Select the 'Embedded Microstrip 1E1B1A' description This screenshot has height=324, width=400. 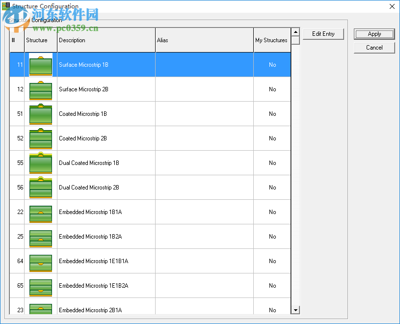[x=93, y=261]
